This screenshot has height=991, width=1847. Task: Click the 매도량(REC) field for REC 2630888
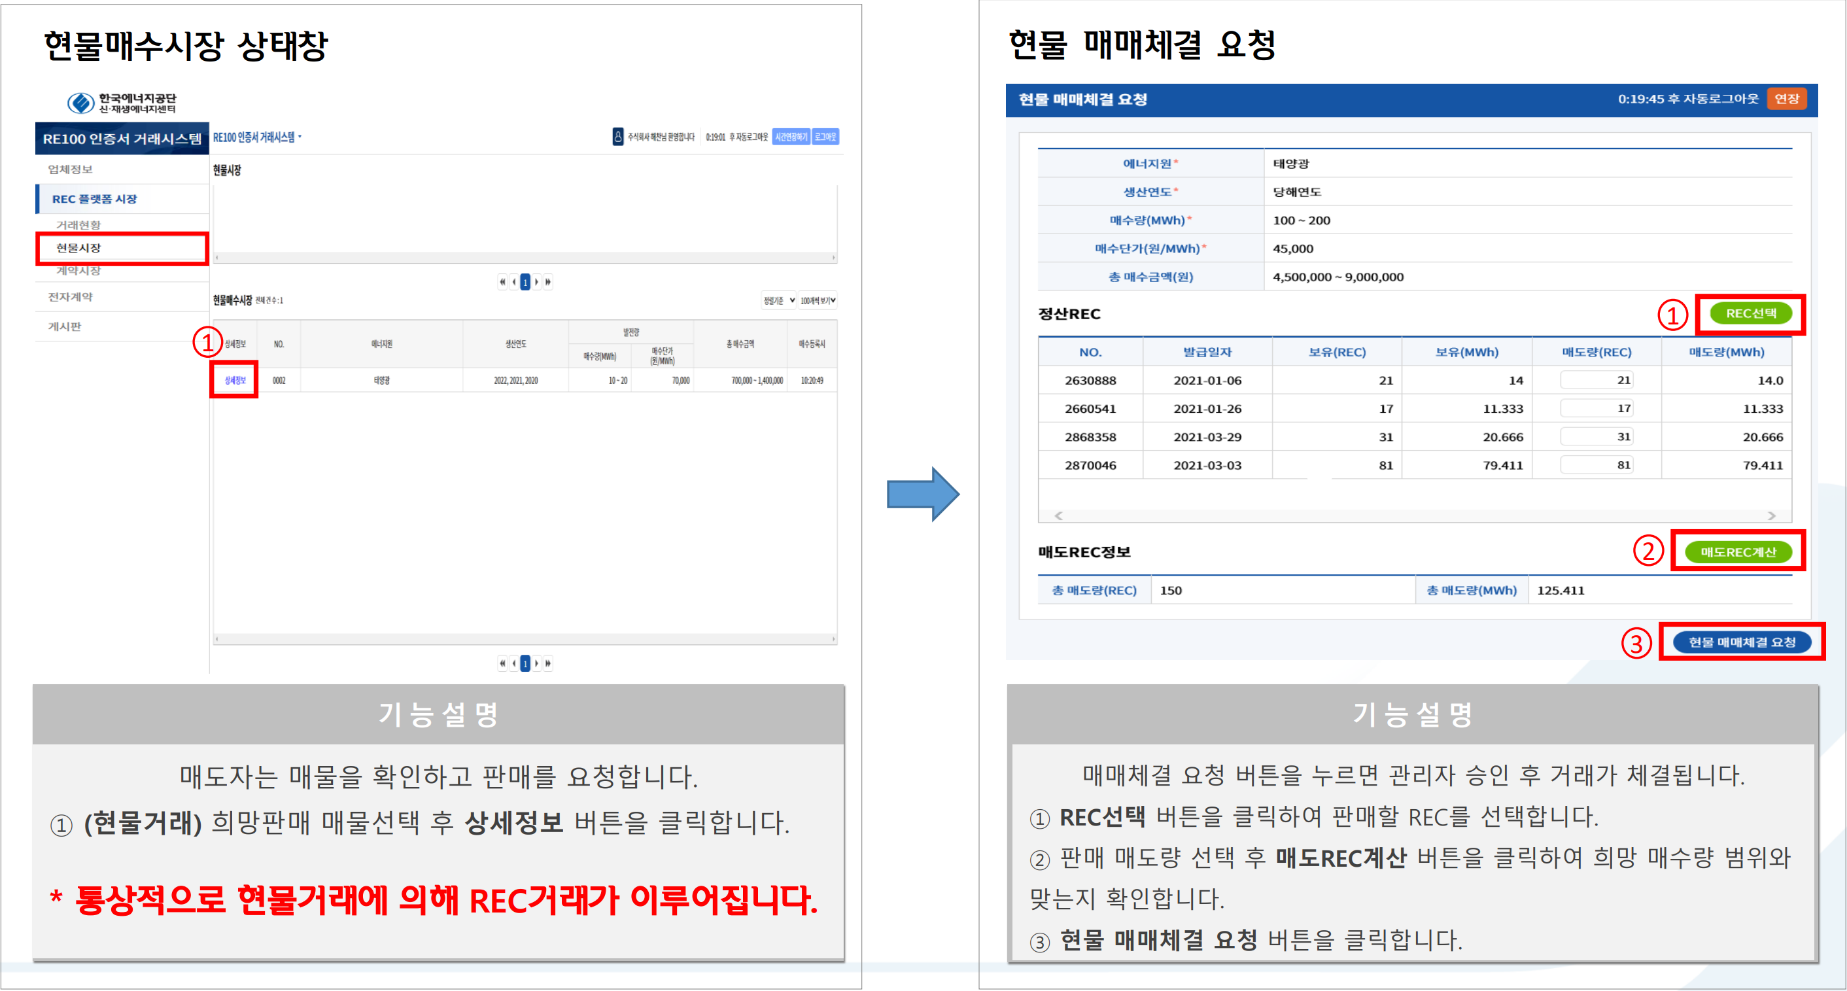point(1596,380)
